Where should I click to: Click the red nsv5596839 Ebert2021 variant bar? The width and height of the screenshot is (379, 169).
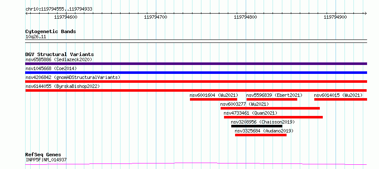pyautogui.click(x=272, y=99)
